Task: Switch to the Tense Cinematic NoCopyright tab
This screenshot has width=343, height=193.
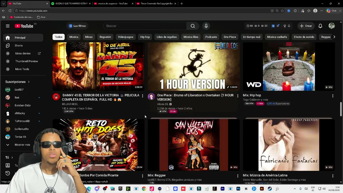Action: coord(156,4)
